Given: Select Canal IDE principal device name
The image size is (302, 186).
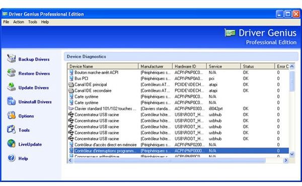Looking at the screenshot, I should click(x=91, y=84).
